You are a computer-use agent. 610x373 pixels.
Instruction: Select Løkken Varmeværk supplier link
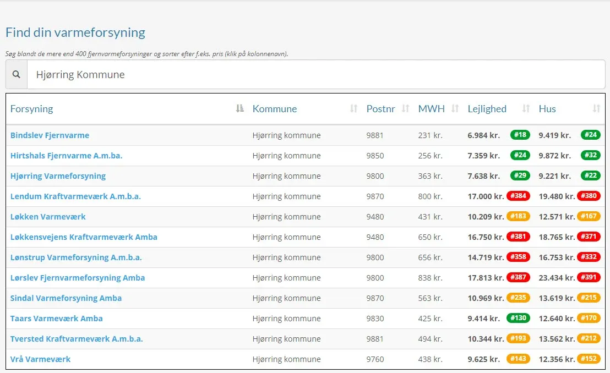(48, 217)
